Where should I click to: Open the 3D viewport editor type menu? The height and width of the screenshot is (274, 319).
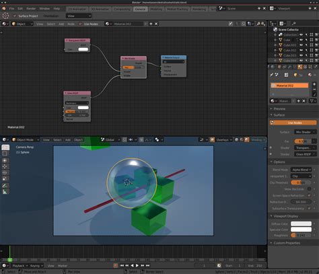coord(5,139)
